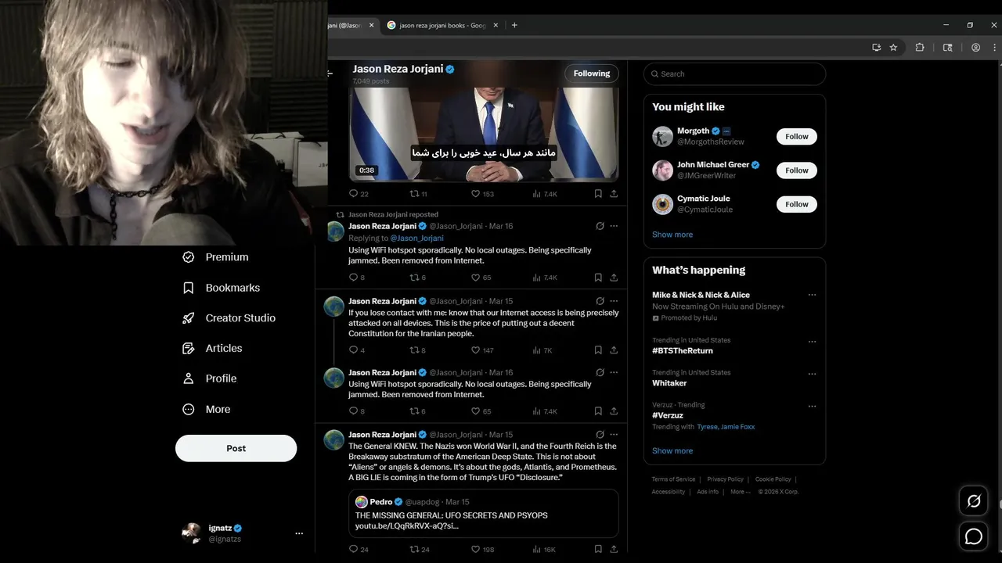The height and width of the screenshot is (563, 1002).
Task: Open Pedro's quoted MISSING GENERAL tweet
Action: click(484, 514)
